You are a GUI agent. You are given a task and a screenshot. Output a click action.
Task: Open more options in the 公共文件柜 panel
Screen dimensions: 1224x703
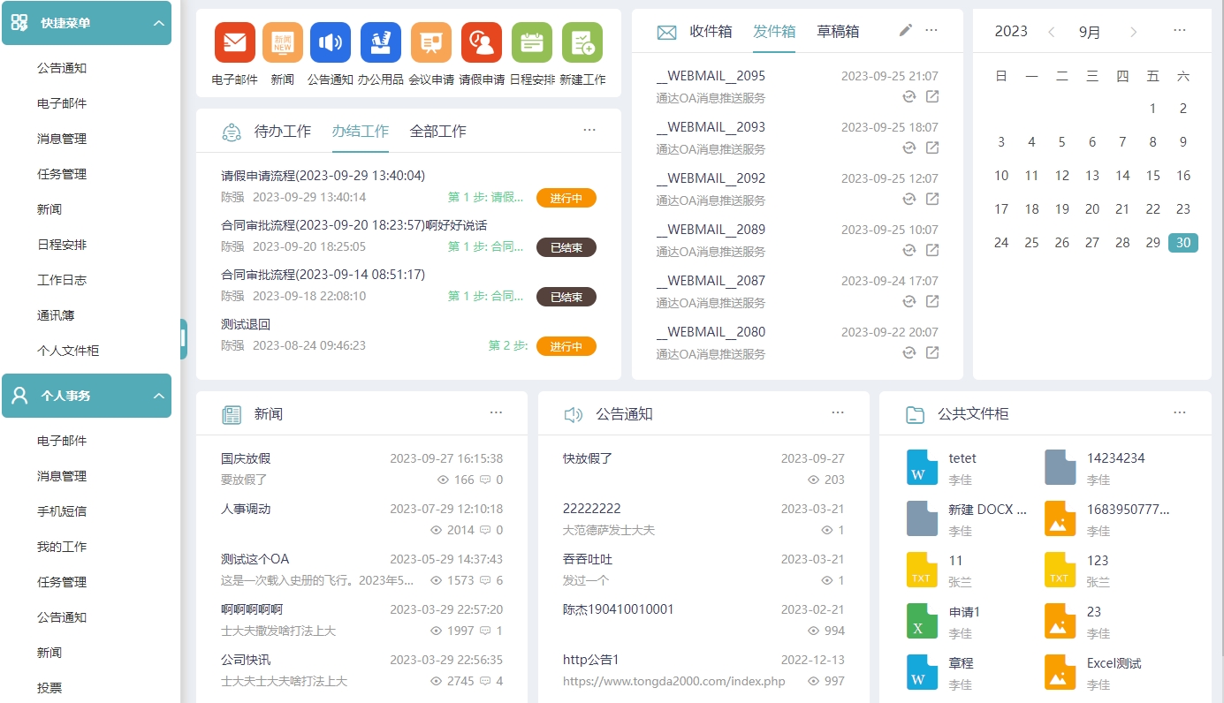click(1180, 413)
